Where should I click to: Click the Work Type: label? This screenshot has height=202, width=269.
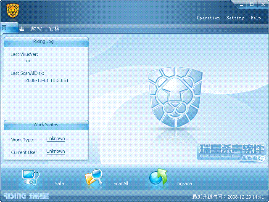[23, 140]
